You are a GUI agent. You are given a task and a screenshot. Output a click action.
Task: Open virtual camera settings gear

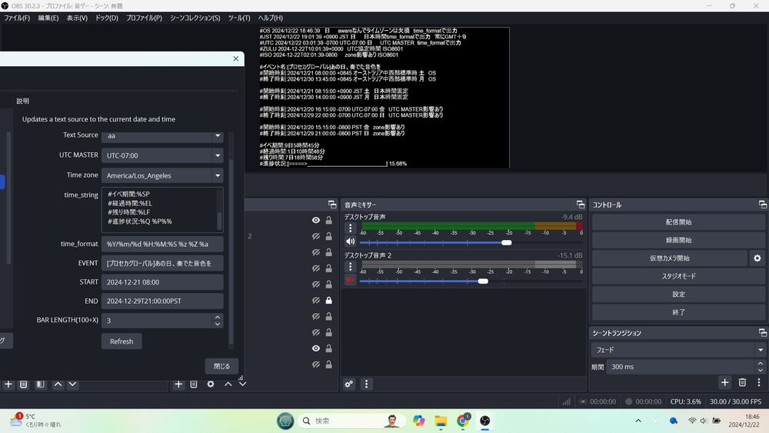757,258
